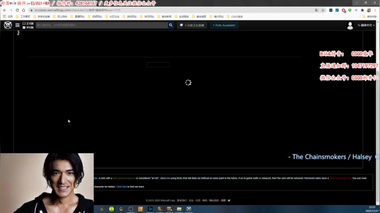This screenshot has width=380, height=213.
Task: Click the browser home icon
Action: click(x=24, y=10)
